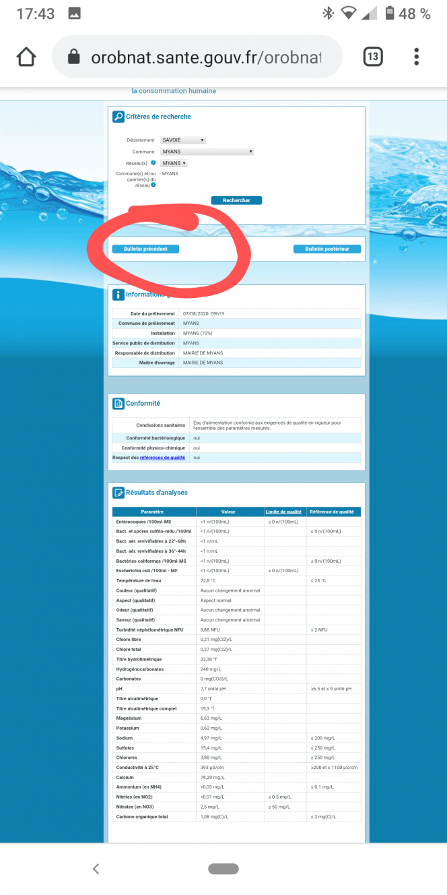
Task: Go to Bulletin précédent
Action: (x=145, y=249)
